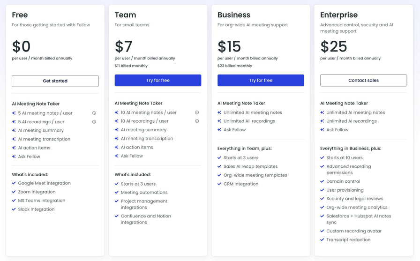The height and width of the screenshot is (261, 420).
Task: Click checkmark icon beside Transcript redaction
Action: point(322,240)
